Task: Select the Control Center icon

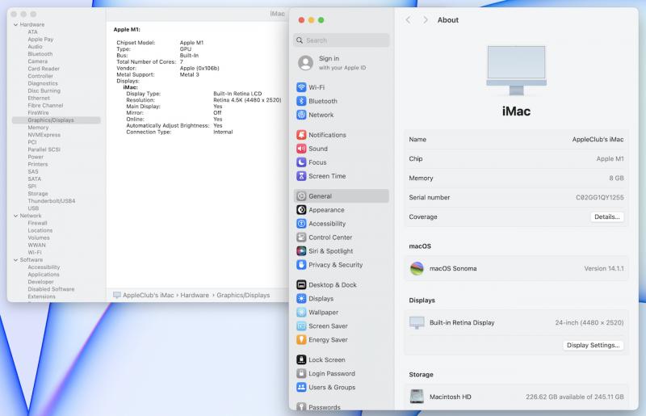Action: click(x=301, y=237)
